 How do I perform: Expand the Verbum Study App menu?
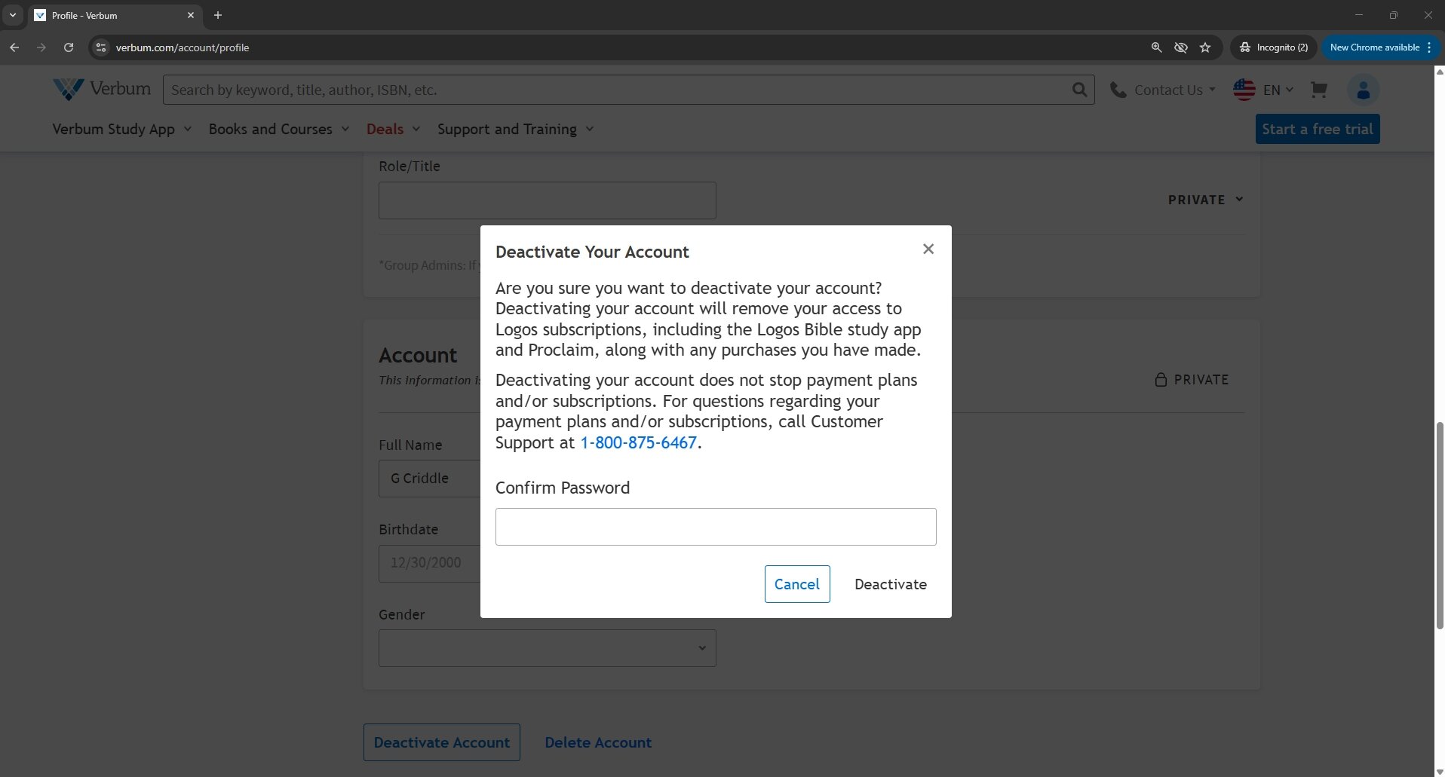tap(121, 129)
